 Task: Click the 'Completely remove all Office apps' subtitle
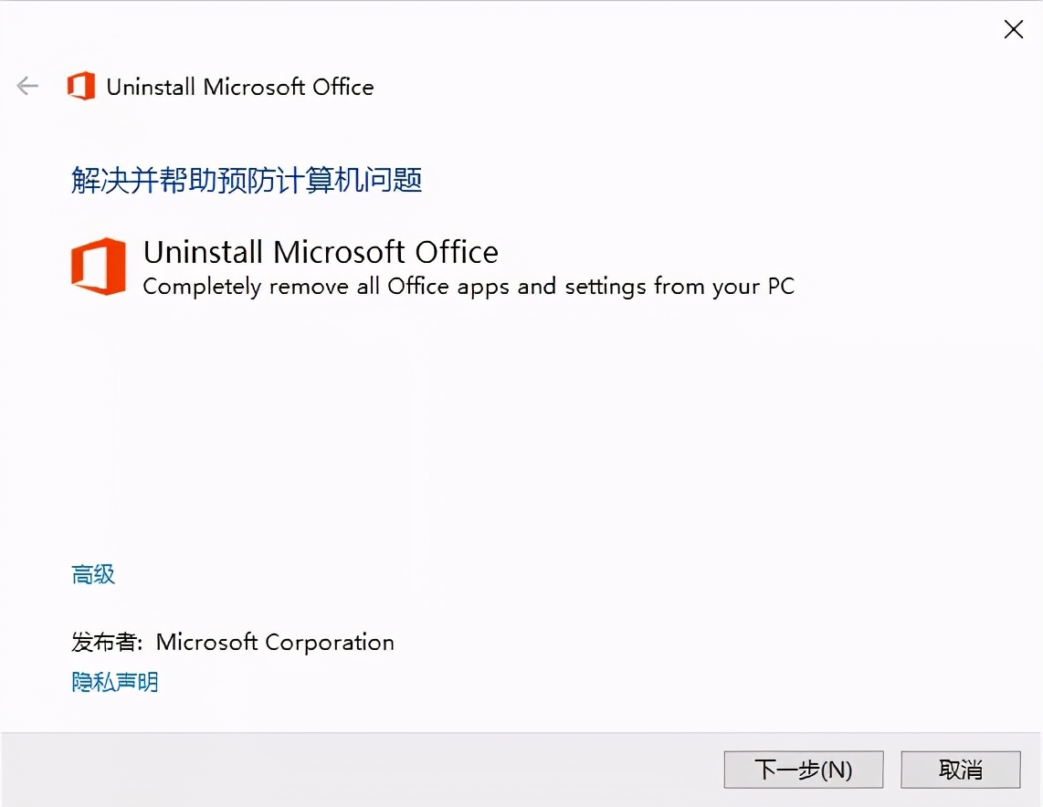tap(469, 286)
